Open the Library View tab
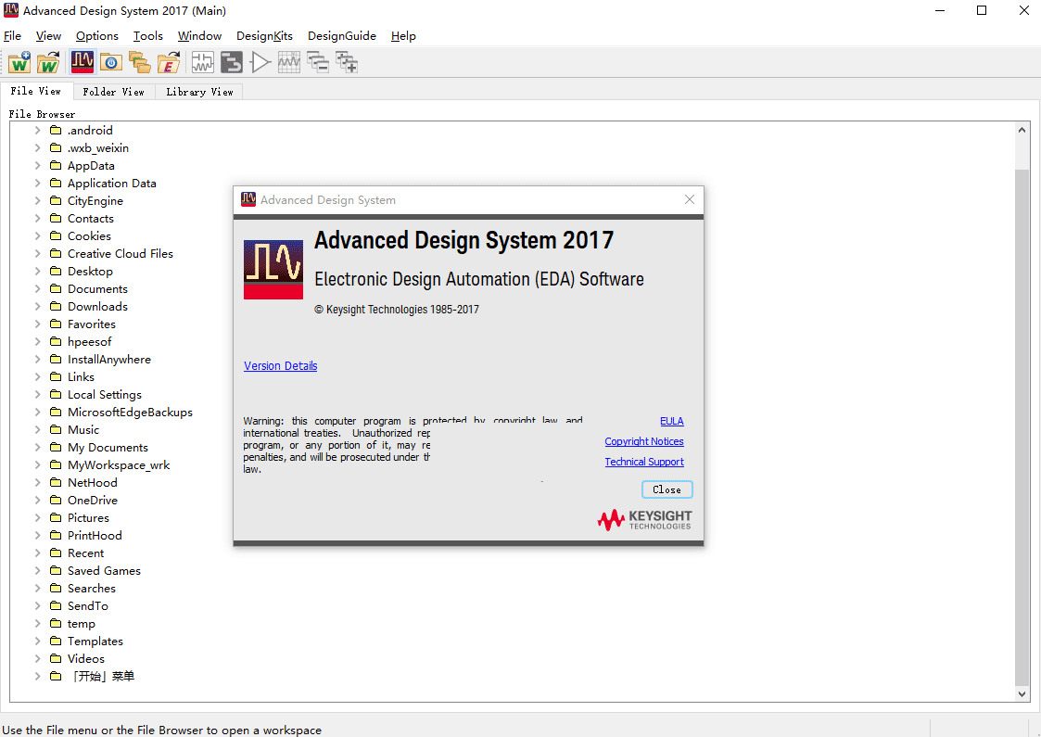The height and width of the screenshot is (737, 1041). (198, 91)
